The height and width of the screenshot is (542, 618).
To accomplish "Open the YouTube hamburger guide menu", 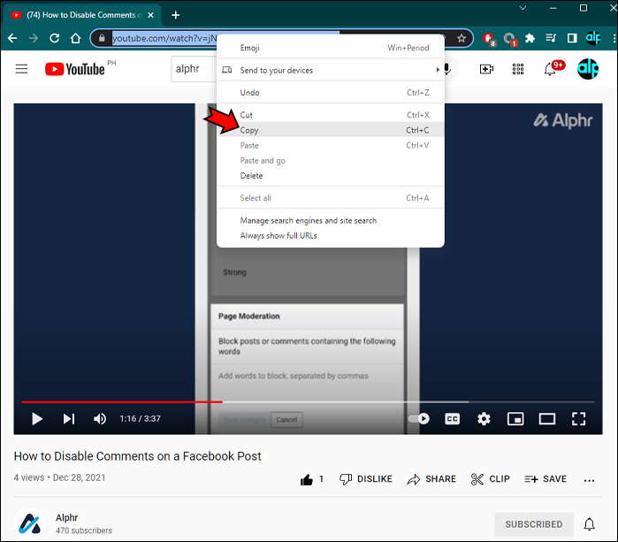I will tap(22, 69).
